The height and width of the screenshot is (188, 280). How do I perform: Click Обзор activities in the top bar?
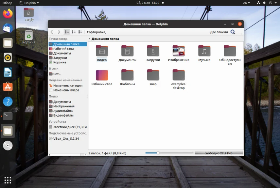(x=7, y=3)
